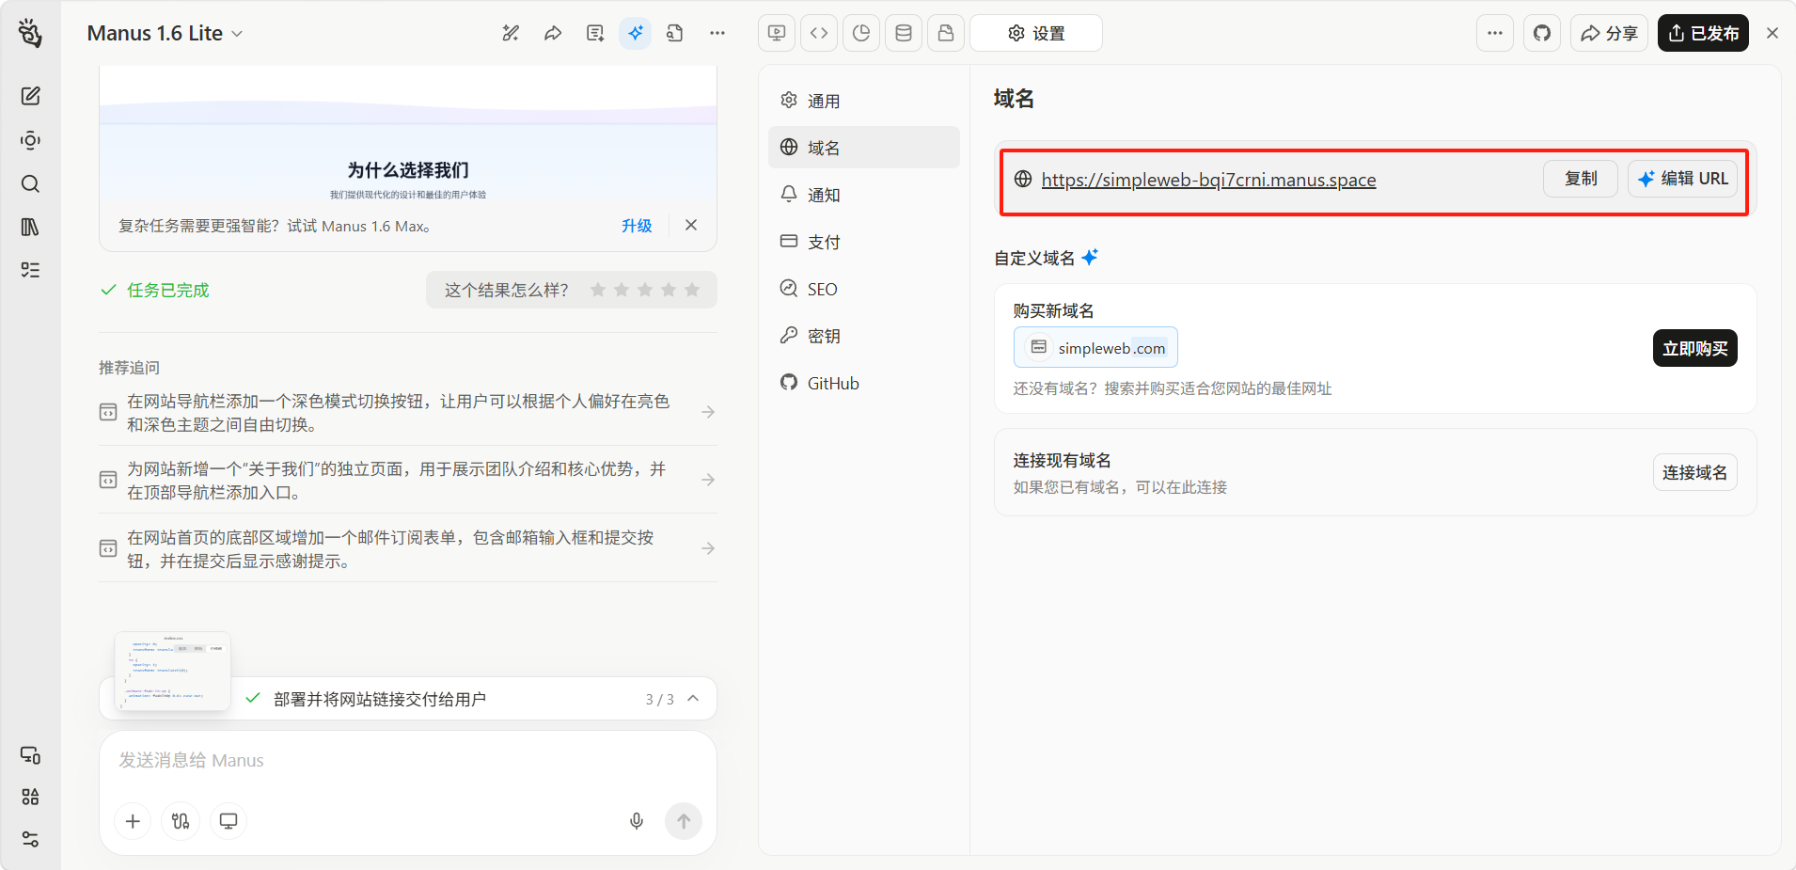Choose the email subscription form suggestion
The width and height of the screenshot is (1796, 870).
[408, 548]
